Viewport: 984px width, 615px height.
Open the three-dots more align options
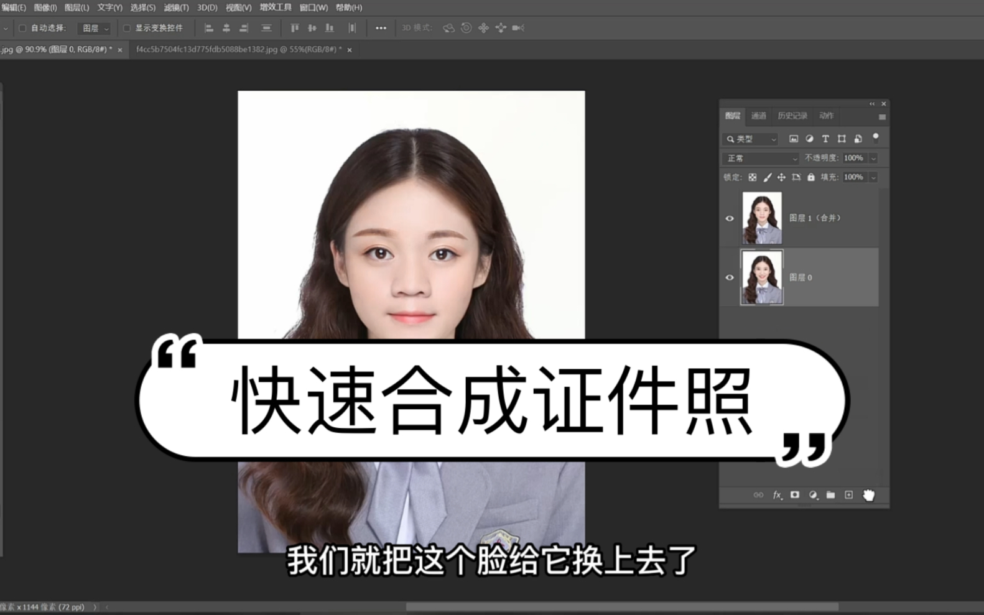tap(381, 28)
